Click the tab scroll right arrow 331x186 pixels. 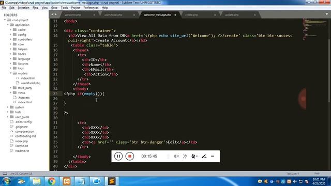pos(56,14)
